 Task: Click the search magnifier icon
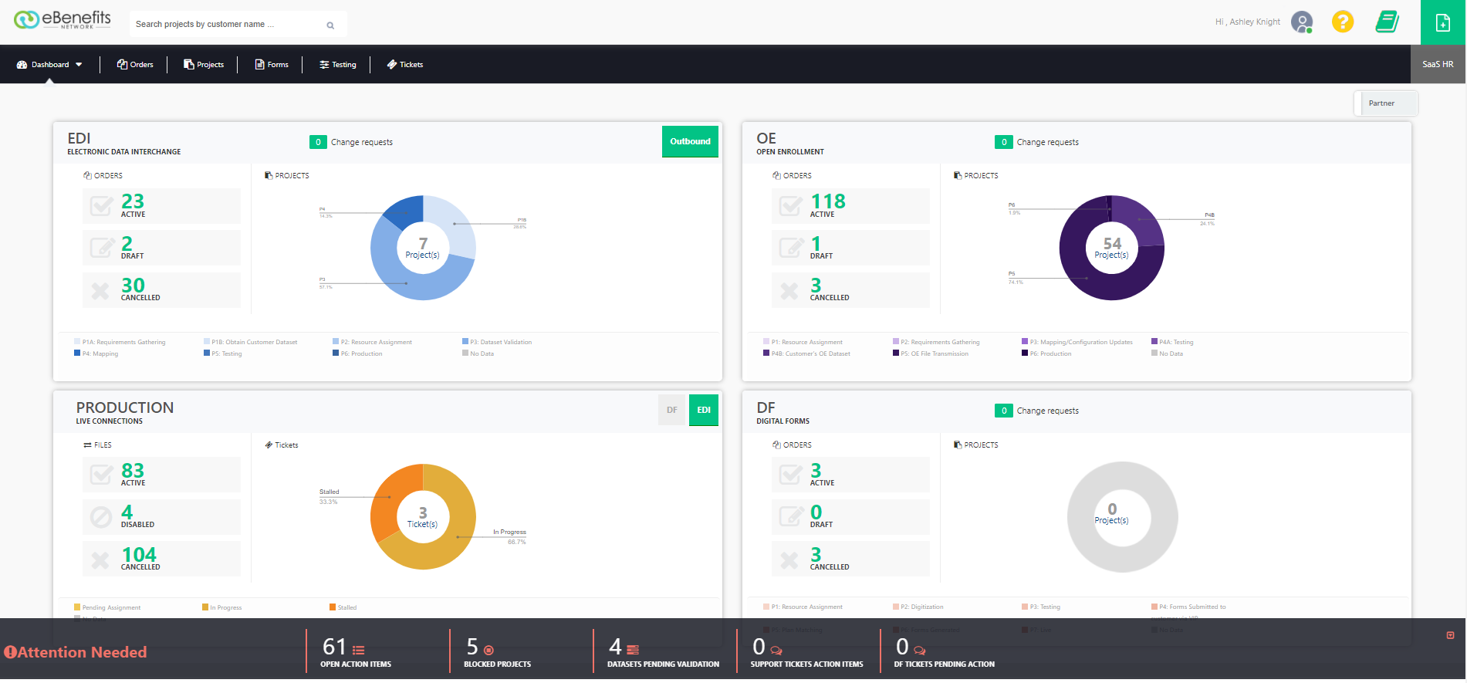point(330,25)
